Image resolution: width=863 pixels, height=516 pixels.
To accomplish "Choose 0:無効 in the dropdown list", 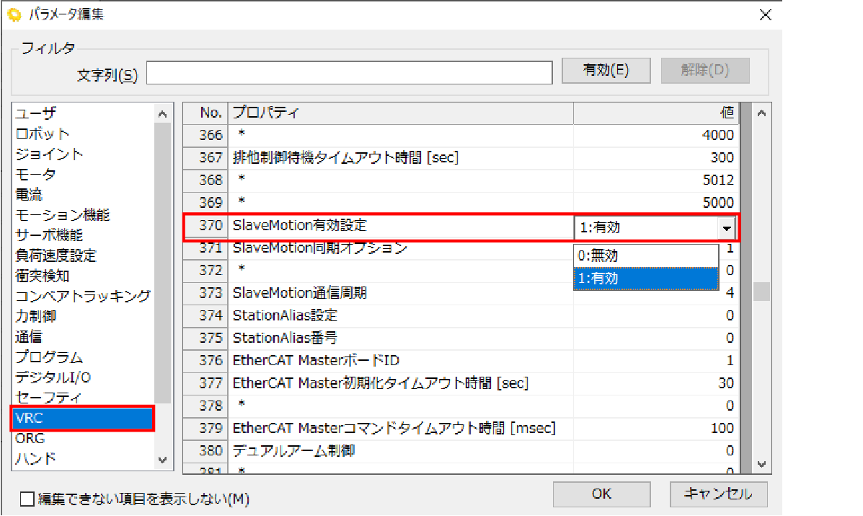I will click(646, 255).
